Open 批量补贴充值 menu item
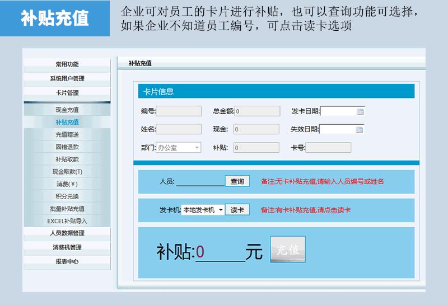448x305 pixels. [x=67, y=208]
